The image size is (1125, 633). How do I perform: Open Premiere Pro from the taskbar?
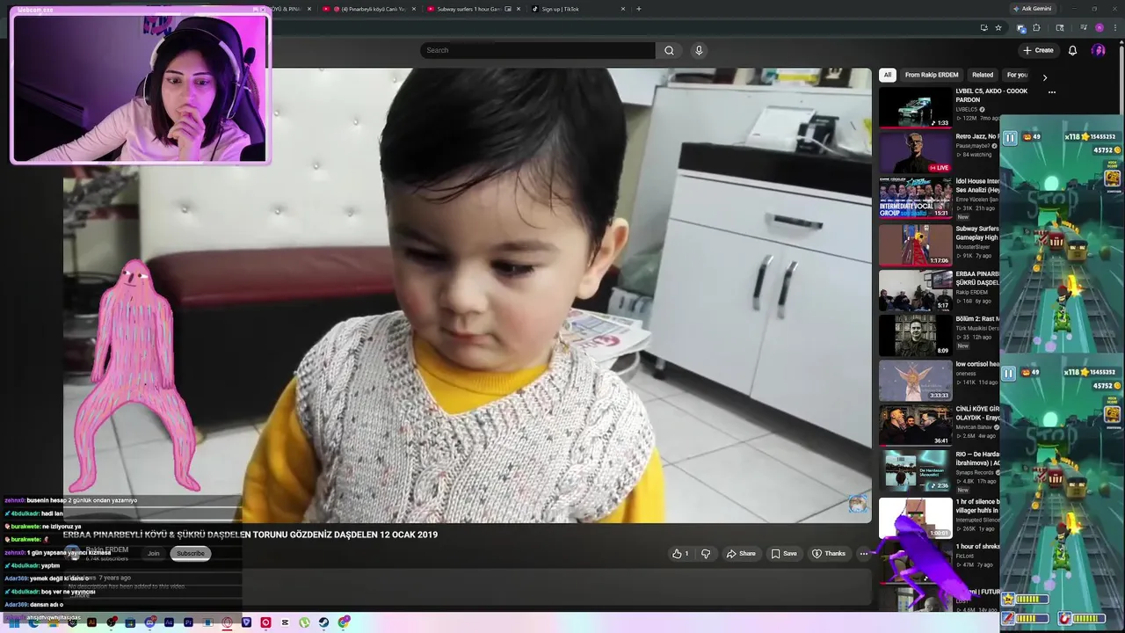188,622
